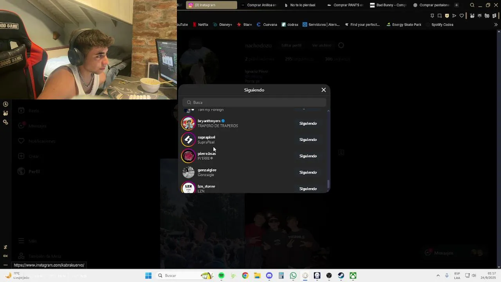This screenshot has width=501, height=282.
Task: Click the Busca search field
Action: pyautogui.click(x=254, y=102)
